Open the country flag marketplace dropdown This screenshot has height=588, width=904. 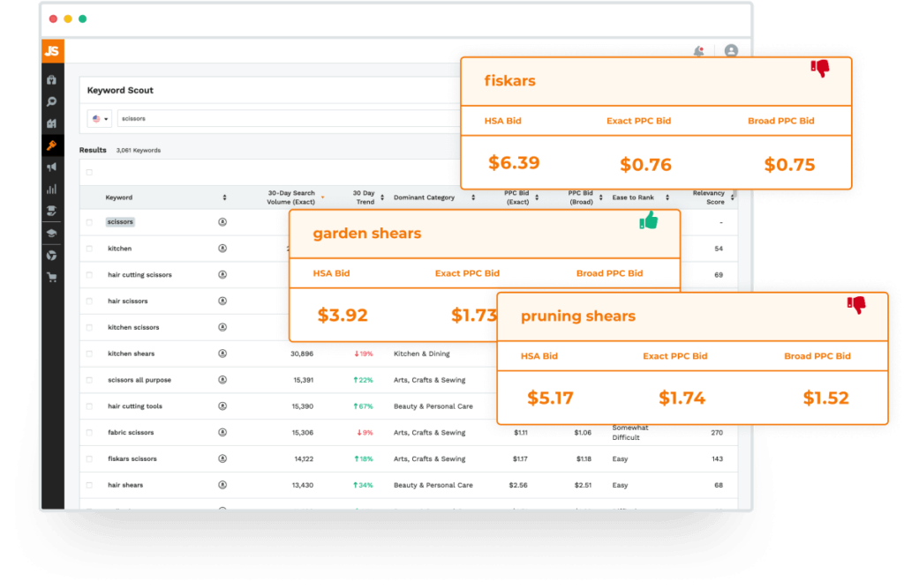[x=100, y=119]
